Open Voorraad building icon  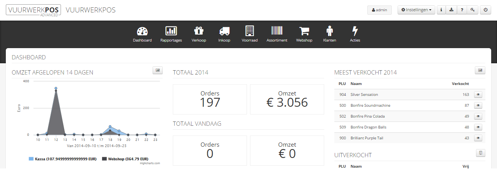250,31
